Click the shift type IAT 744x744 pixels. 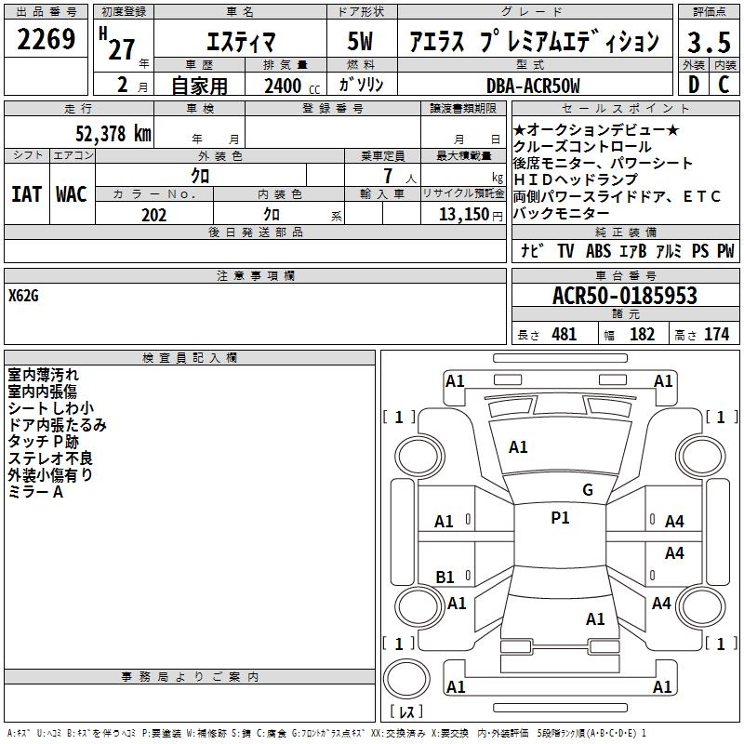(x=27, y=194)
